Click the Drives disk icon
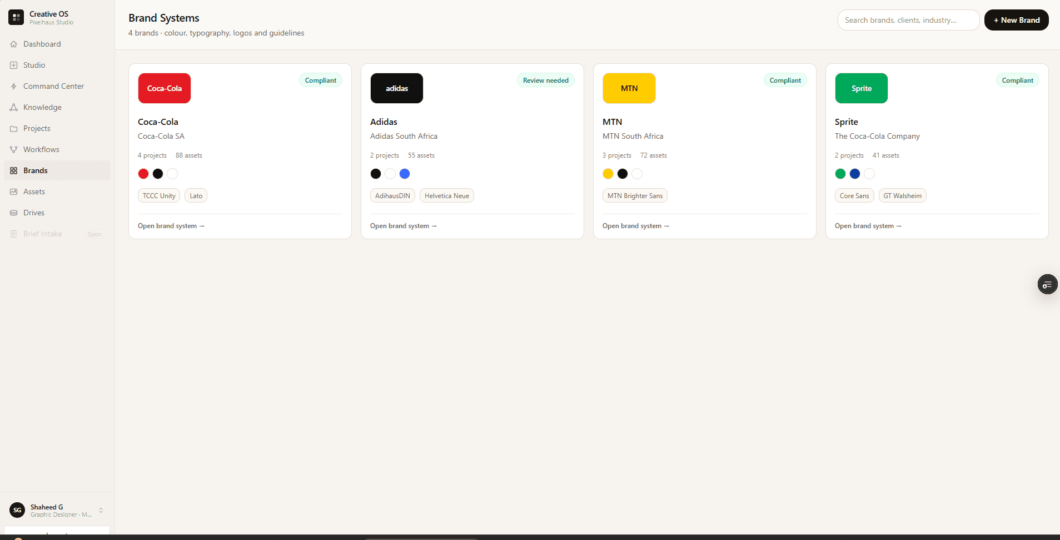Image resolution: width=1060 pixels, height=540 pixels. point(14,213)
